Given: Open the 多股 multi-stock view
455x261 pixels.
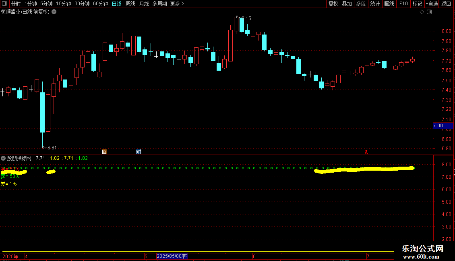Looking at the screenshot, I should [361, 4].
